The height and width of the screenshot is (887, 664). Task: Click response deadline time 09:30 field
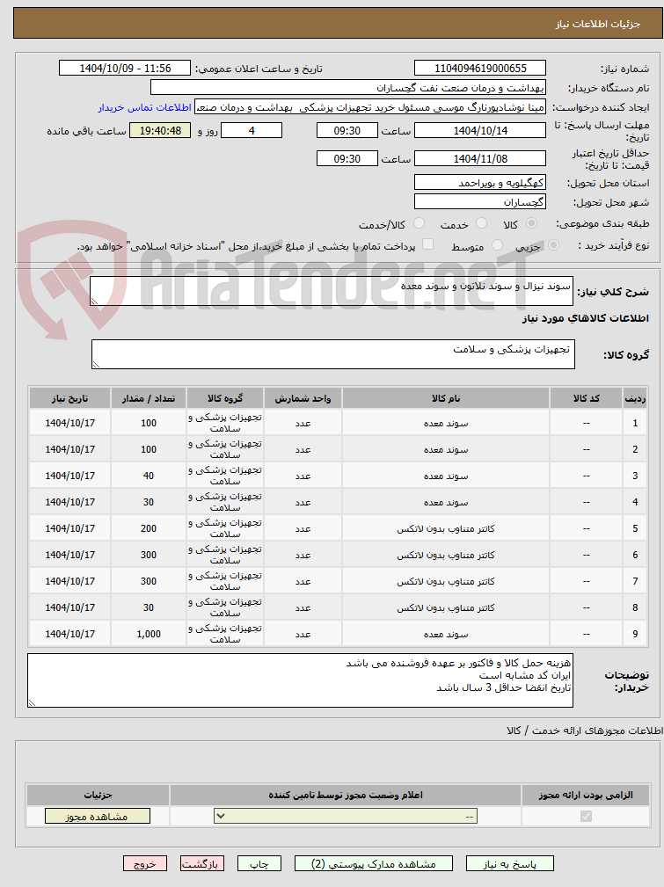tap(347, 131)
